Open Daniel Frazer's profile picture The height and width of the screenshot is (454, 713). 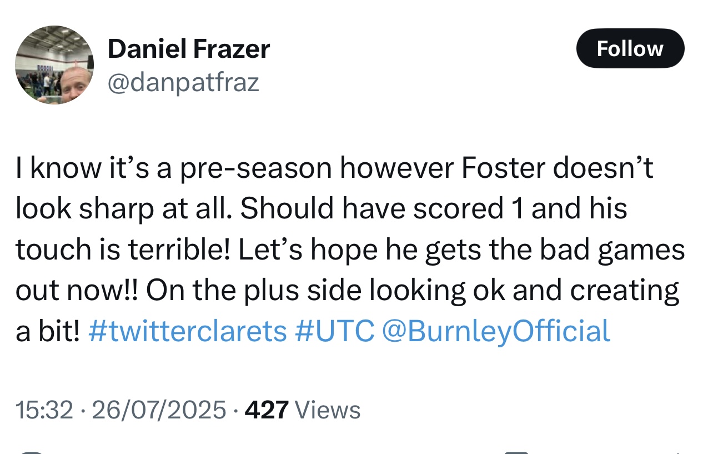tap(54, 64)
